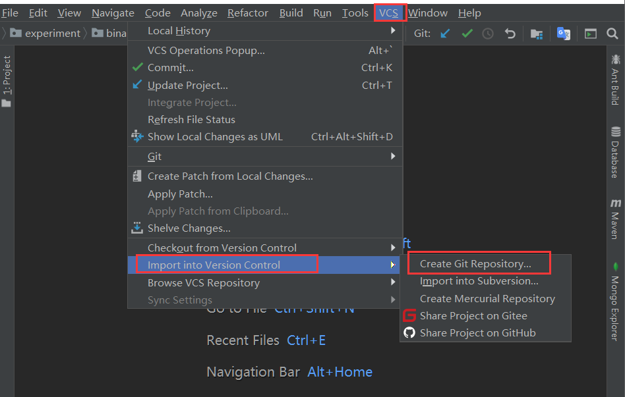Expand Import into Version Control arrow

coord(393,265)
